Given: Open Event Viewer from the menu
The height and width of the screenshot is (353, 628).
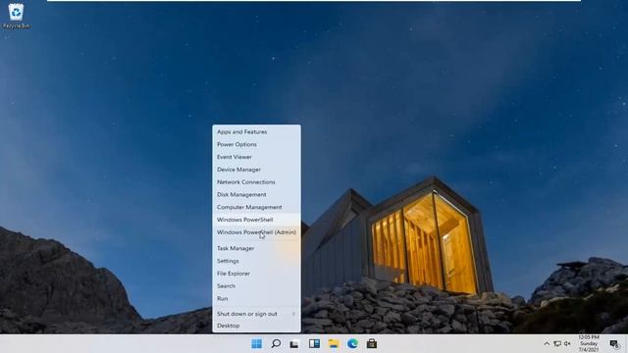Looking at the screenshot, I should (257, 157).
